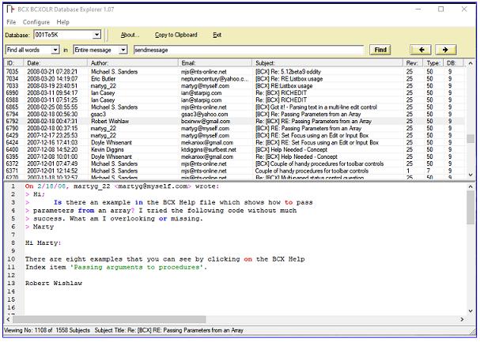Click the application icon in title bar

[x=9, y=8]
